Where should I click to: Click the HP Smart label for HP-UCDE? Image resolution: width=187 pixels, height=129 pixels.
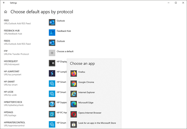coord(61,92)
